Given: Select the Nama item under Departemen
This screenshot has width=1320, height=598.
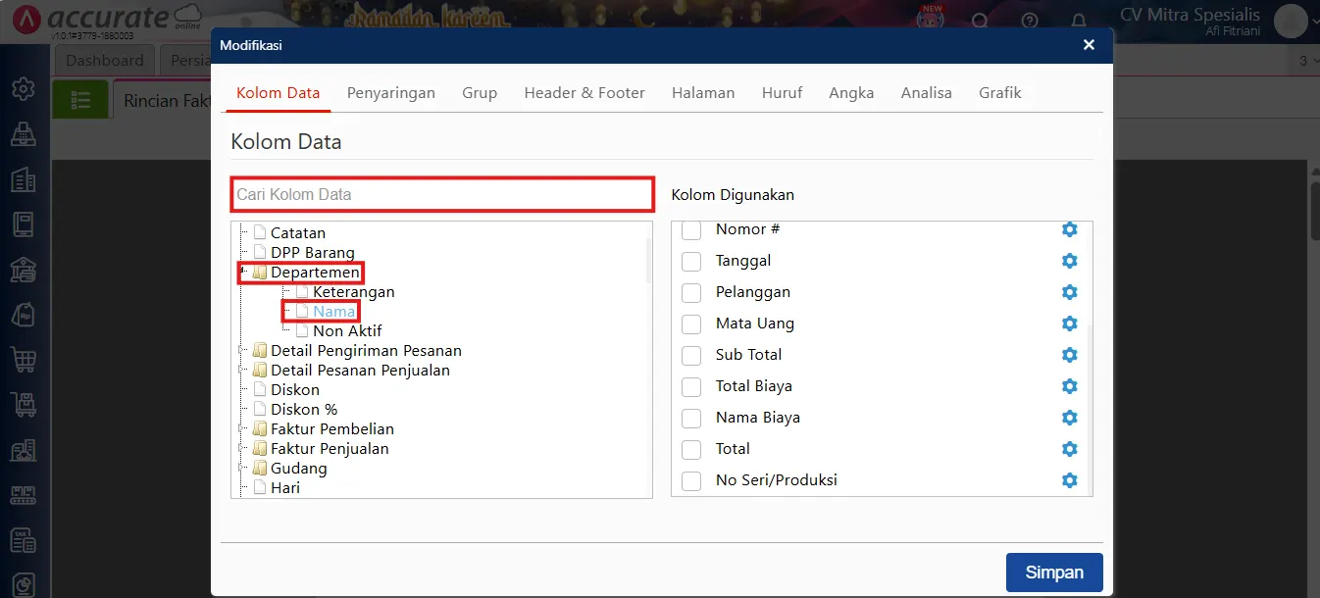Looking at the screenshot, I should coord(333,312).
